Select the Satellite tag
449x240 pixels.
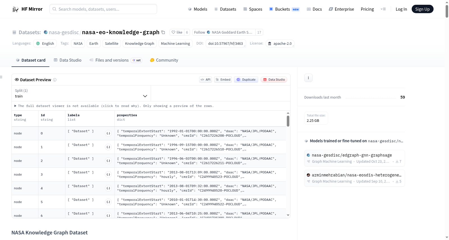coord(112,43)
